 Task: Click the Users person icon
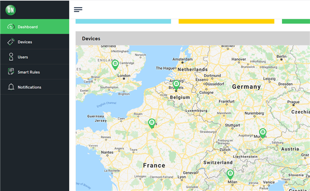pos(11,57)
